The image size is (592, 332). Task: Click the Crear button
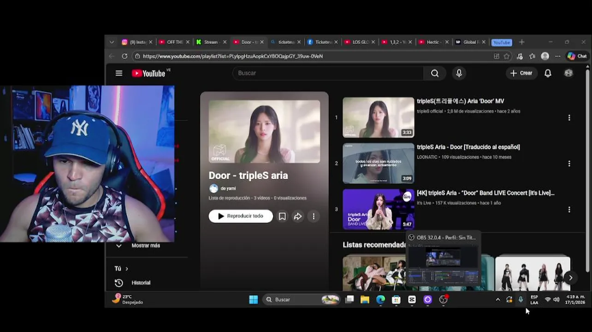tap(521, 73)
